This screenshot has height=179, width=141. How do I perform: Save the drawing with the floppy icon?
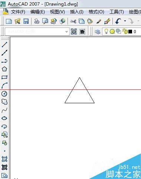point(26,21)
